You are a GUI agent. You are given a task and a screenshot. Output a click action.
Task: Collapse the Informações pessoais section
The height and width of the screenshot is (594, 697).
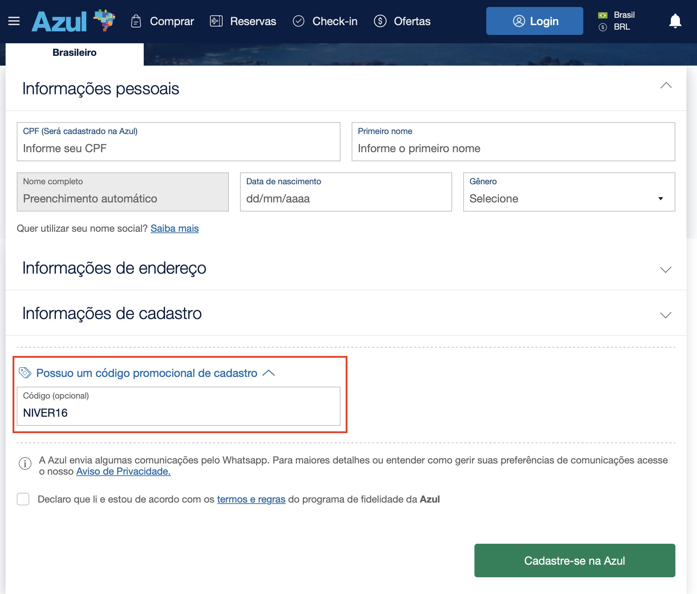[x=666, y=86]
